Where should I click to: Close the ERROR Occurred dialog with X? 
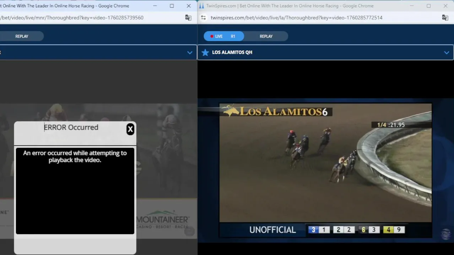coord(130,129)
